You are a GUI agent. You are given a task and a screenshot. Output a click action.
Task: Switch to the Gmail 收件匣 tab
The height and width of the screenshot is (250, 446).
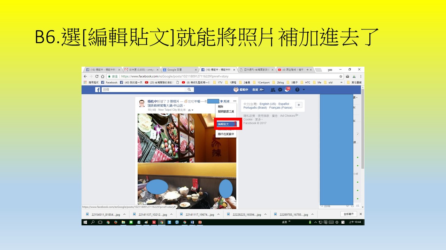[141, 70]
